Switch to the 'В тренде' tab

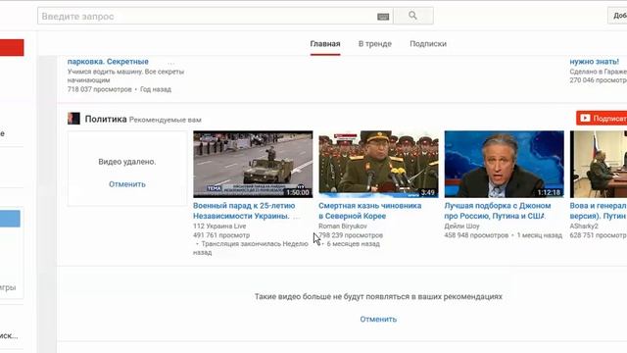374,44
